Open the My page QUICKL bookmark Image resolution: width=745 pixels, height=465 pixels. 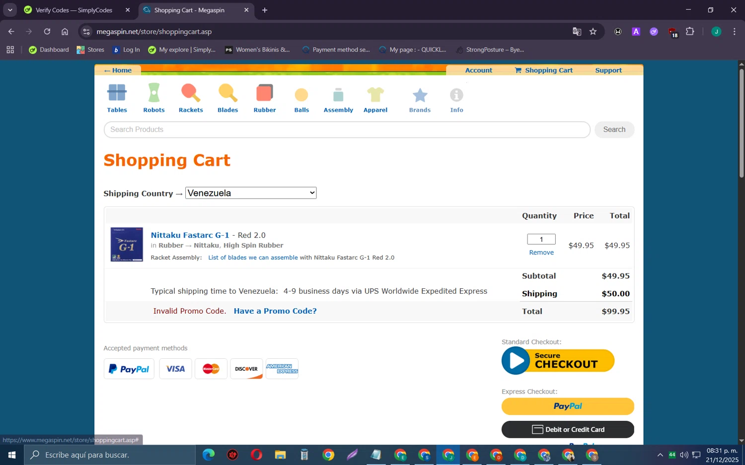click(413, 50)
